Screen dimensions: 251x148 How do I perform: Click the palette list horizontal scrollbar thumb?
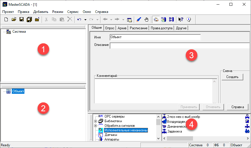pos(180,139)
